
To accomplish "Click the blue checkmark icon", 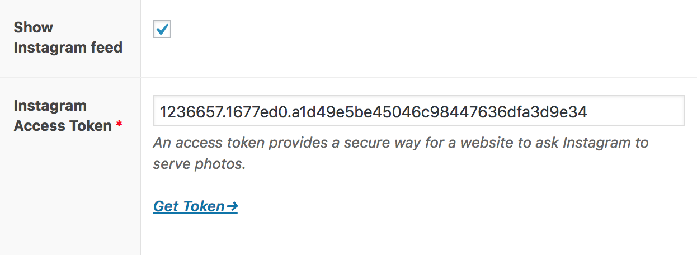I will point(162,29).
